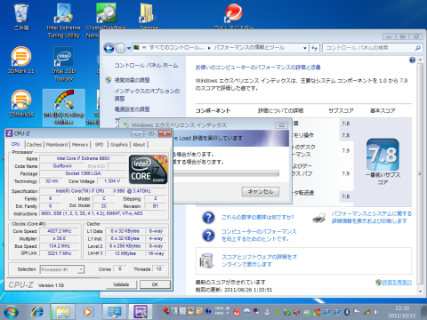Click the Action Center flag tray icon
The width and height of the screenshot is (427, 320).
[x=357, y=312]
